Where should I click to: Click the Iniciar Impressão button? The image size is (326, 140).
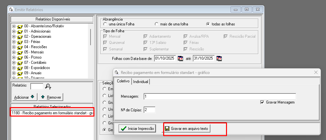137,129
